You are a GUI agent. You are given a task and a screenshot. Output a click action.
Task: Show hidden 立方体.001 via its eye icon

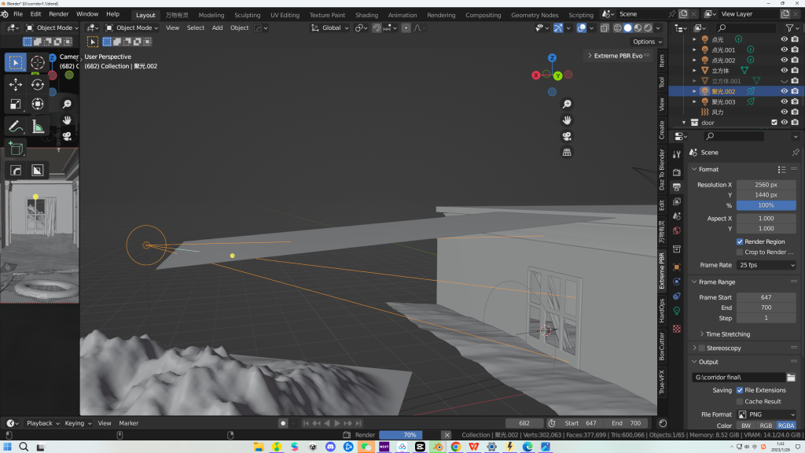784,81
